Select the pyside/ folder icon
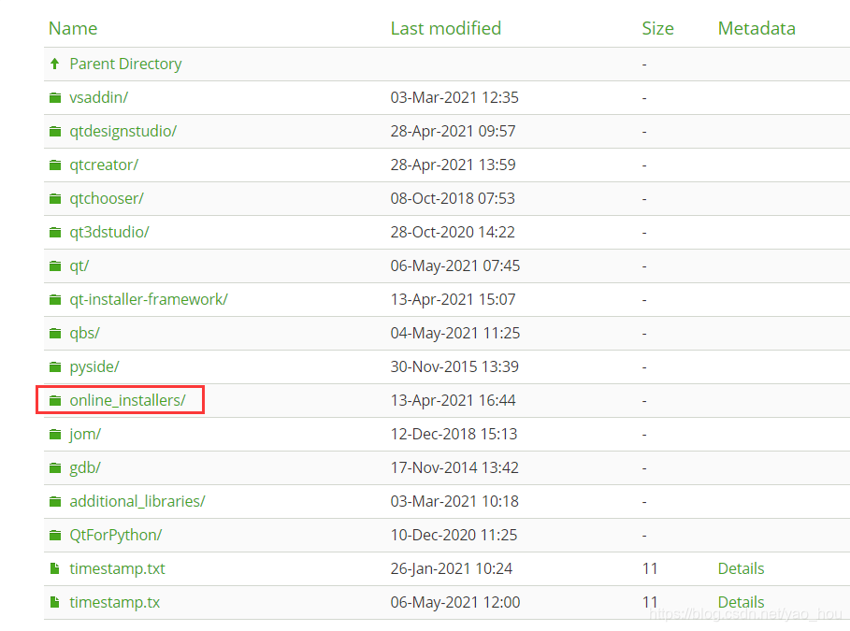 [x=55, y=367]
